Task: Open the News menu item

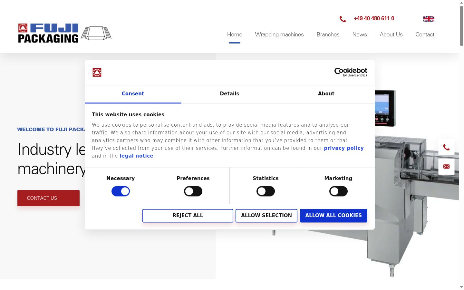Action: point(360,34)
